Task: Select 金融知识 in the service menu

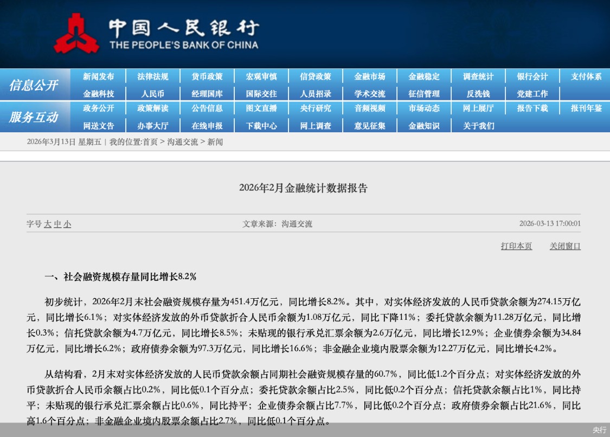Action: (425, 125)
